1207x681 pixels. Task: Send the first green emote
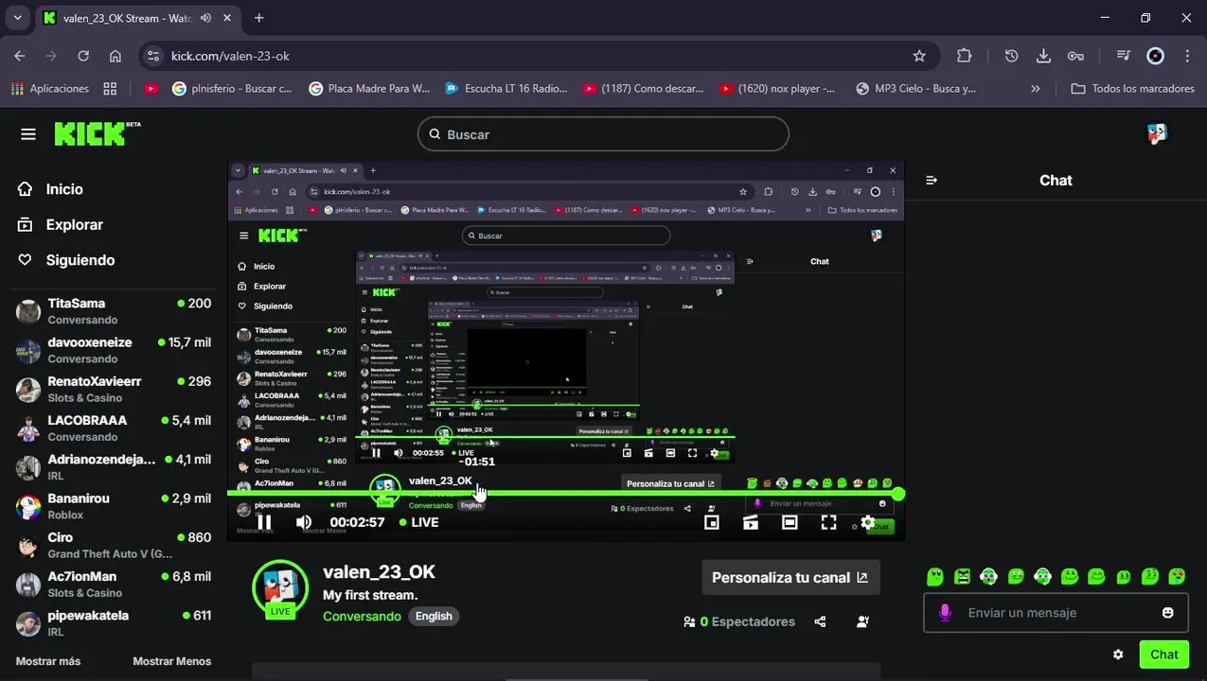[935, 576]
